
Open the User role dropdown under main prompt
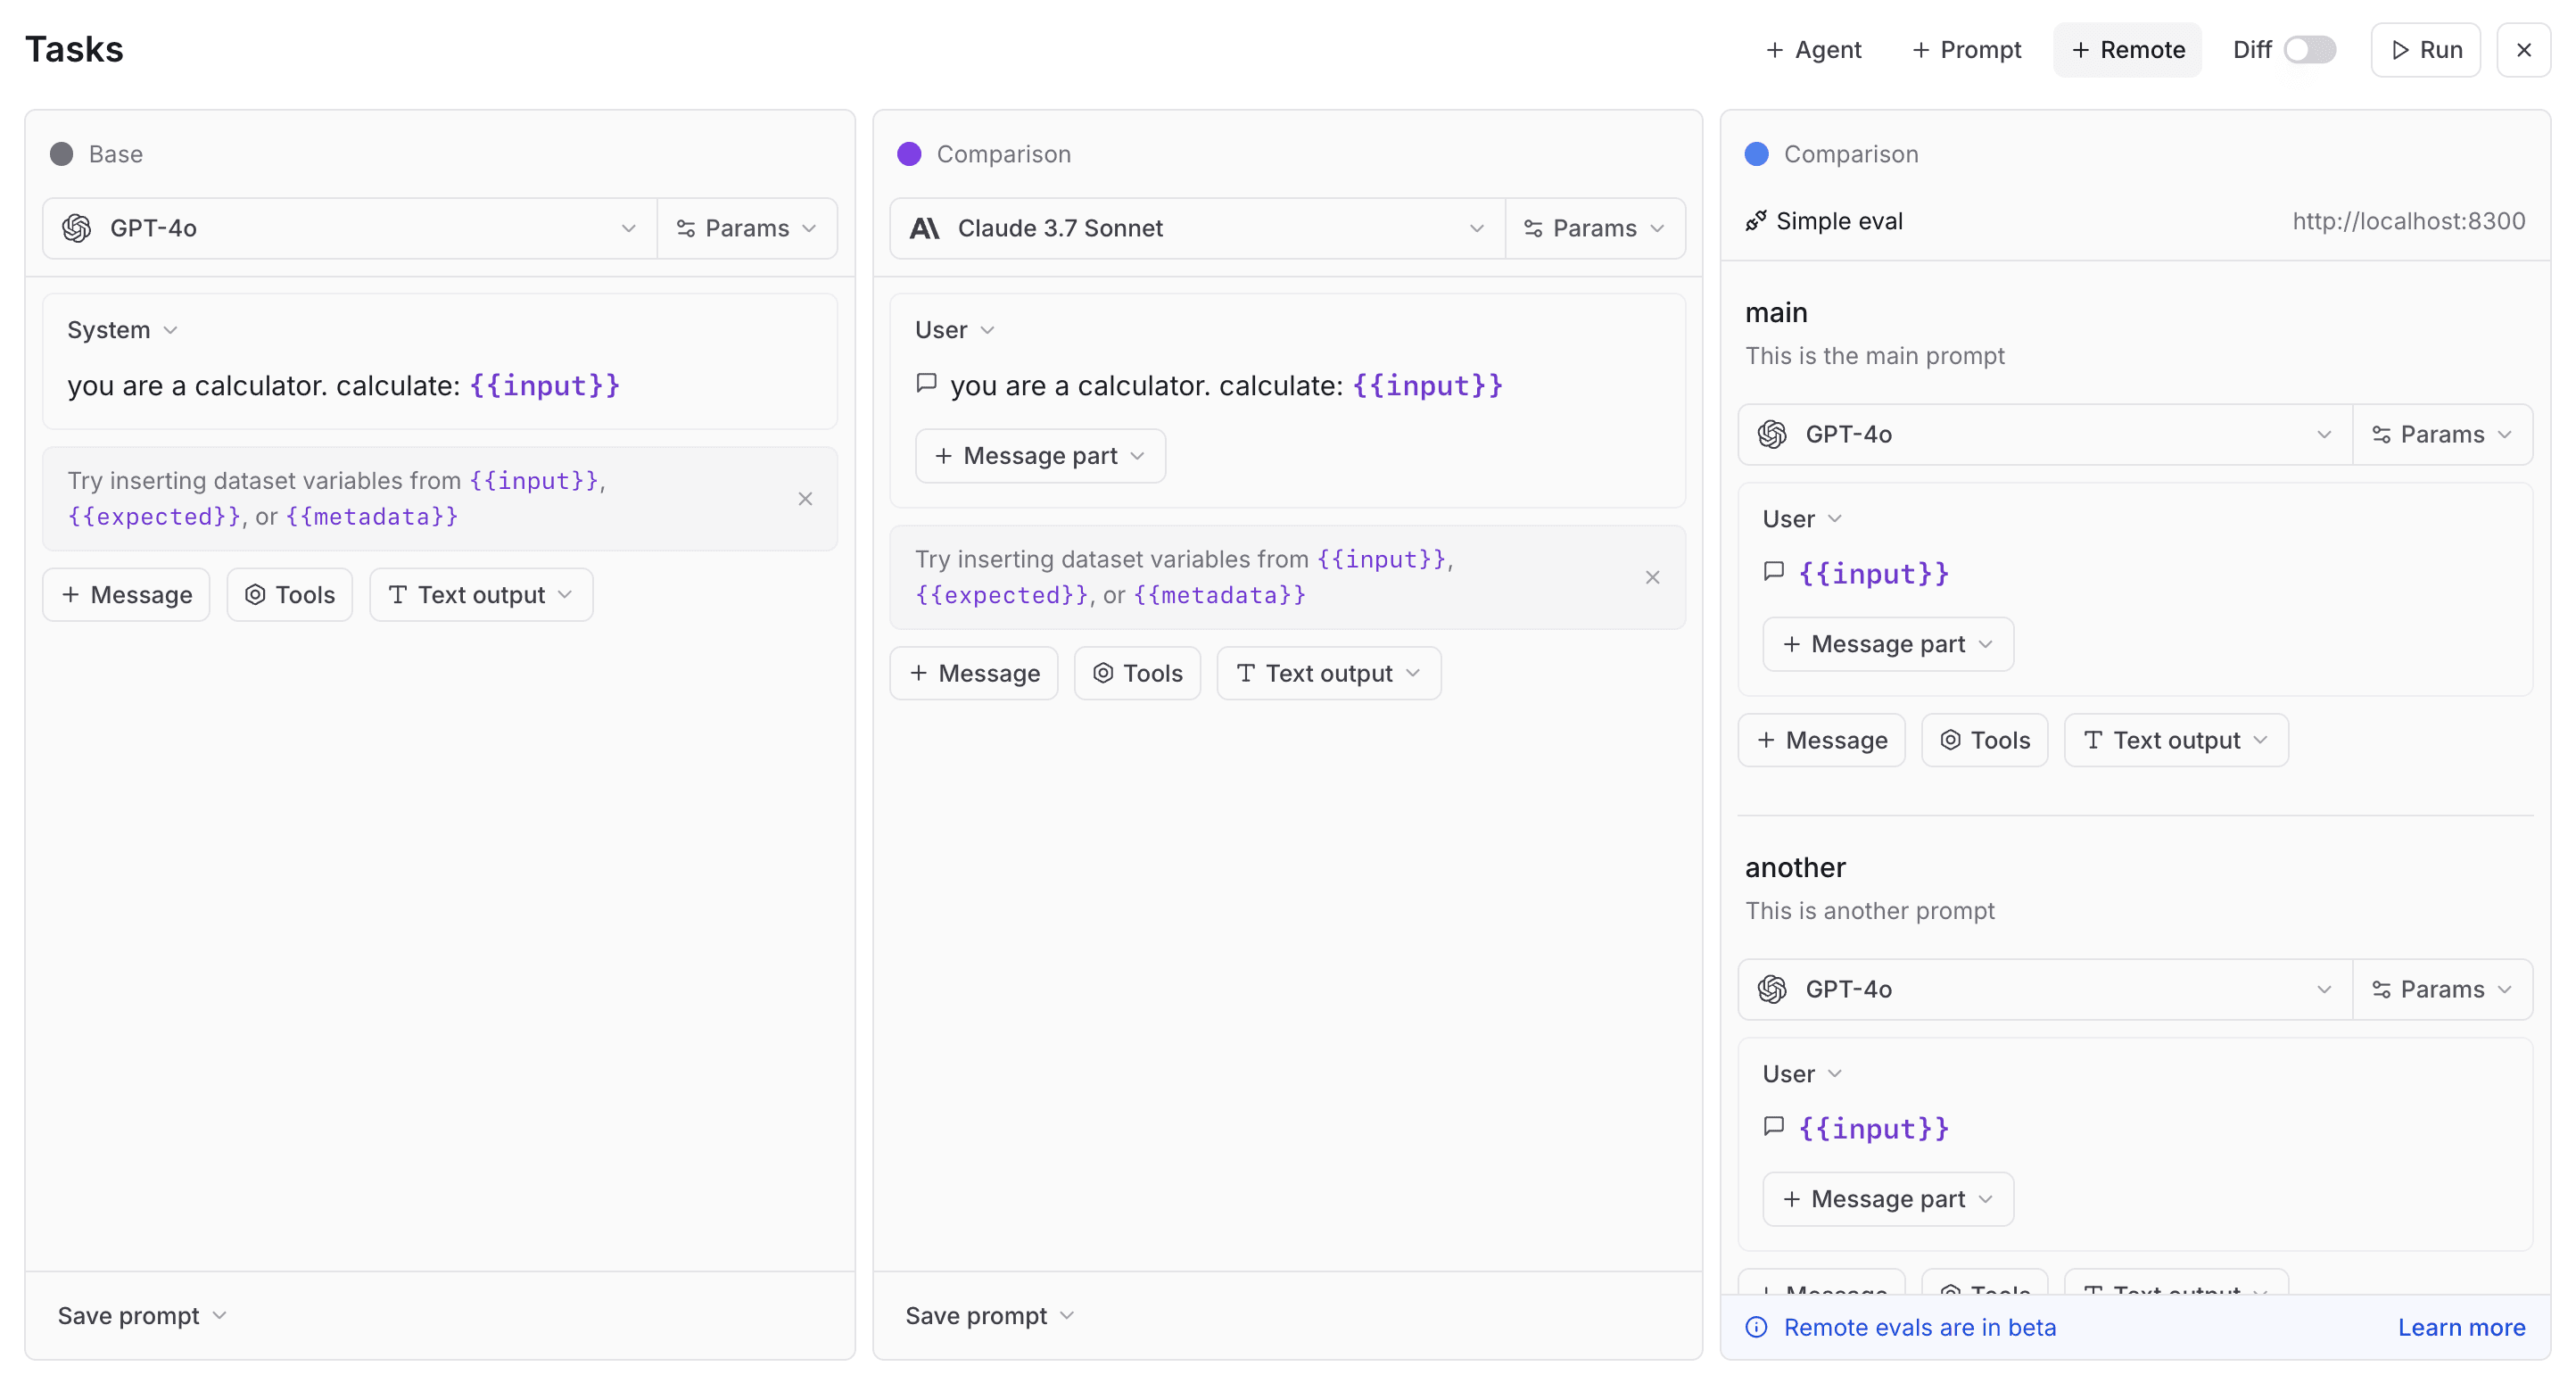[1800, 518]
